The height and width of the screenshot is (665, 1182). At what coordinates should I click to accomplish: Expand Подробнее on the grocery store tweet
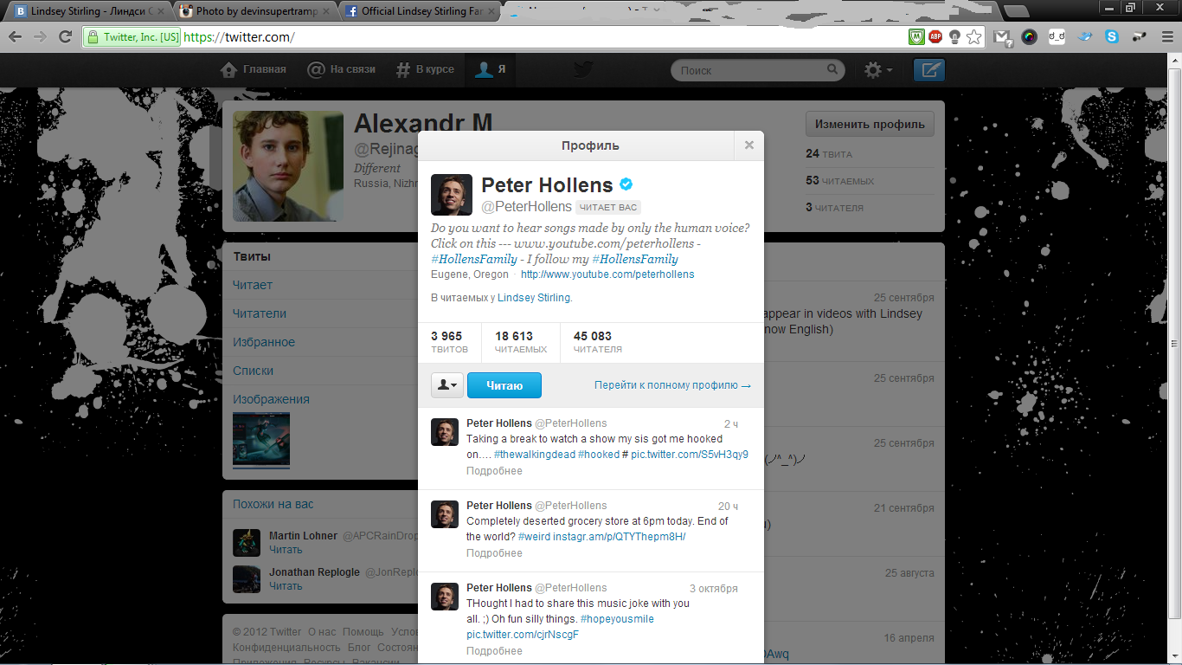coord(494,553)
